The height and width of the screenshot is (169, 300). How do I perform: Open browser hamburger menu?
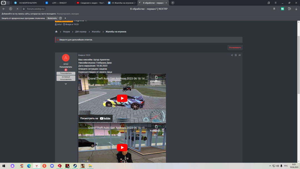click(276, 3)
